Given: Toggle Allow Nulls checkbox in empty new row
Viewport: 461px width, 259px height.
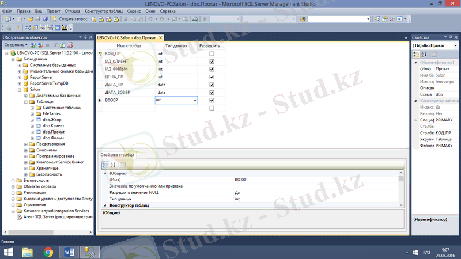Looking at the screenshot, I should (211, 108).
